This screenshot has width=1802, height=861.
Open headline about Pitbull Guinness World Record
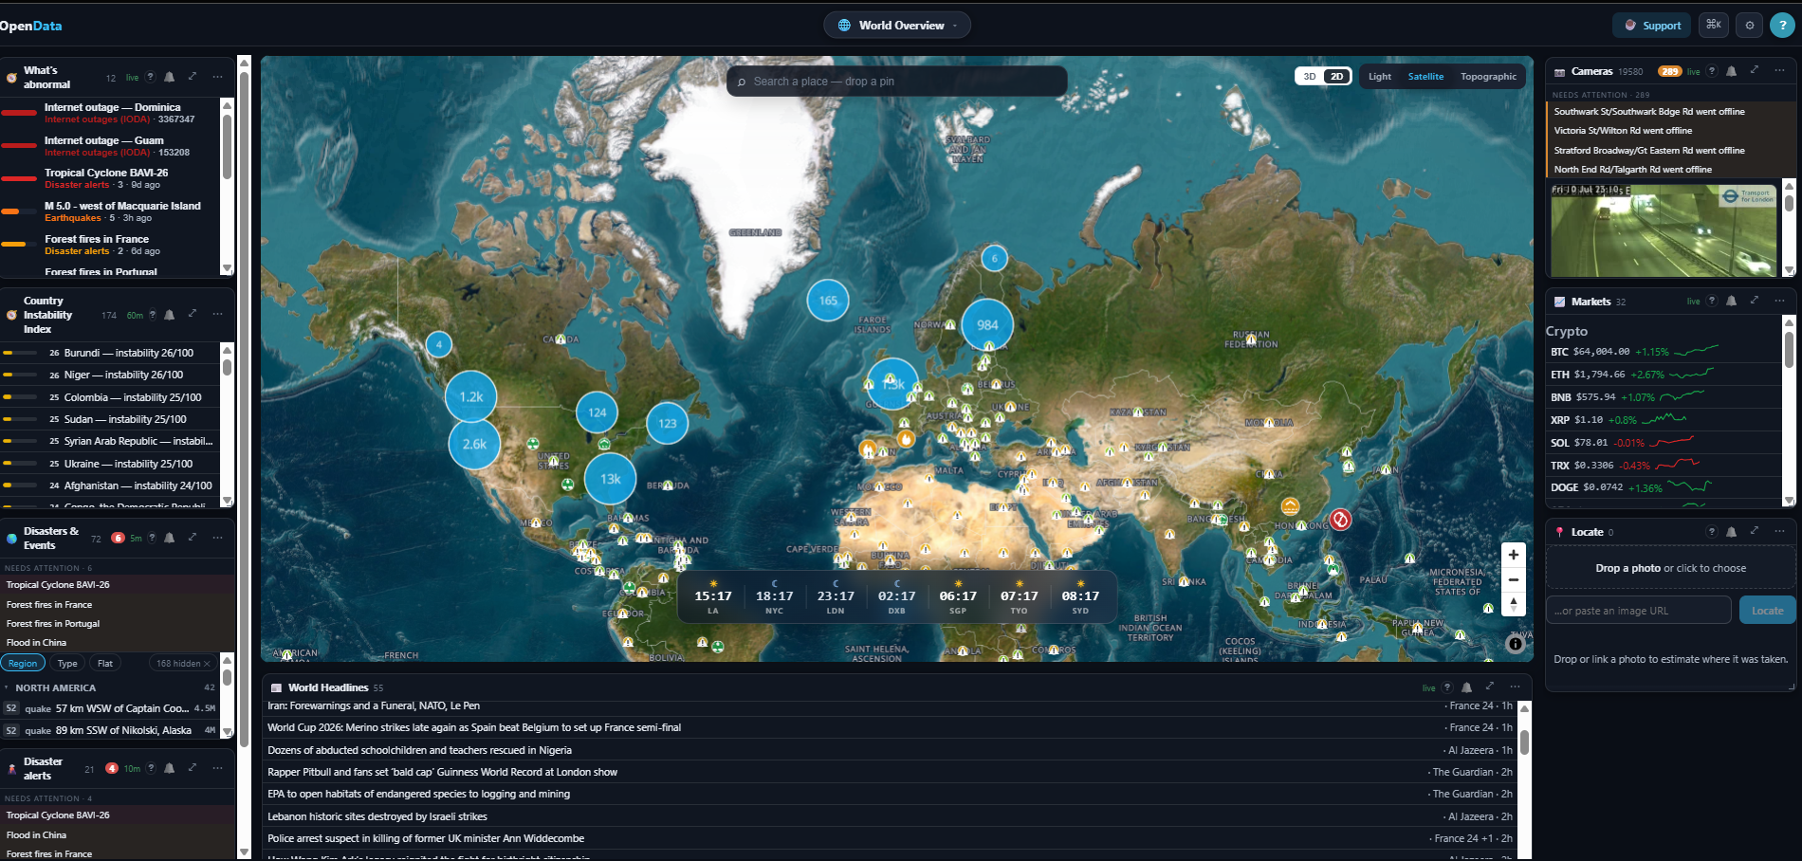(890, 772)
